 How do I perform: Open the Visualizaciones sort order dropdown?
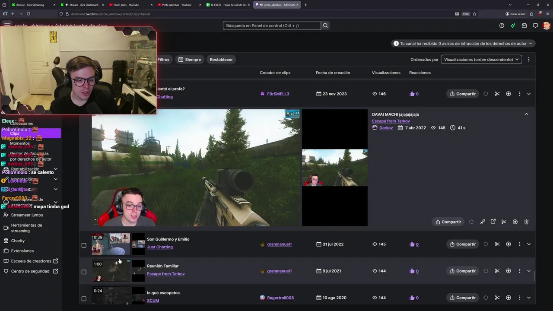click(x=481, y=59)
